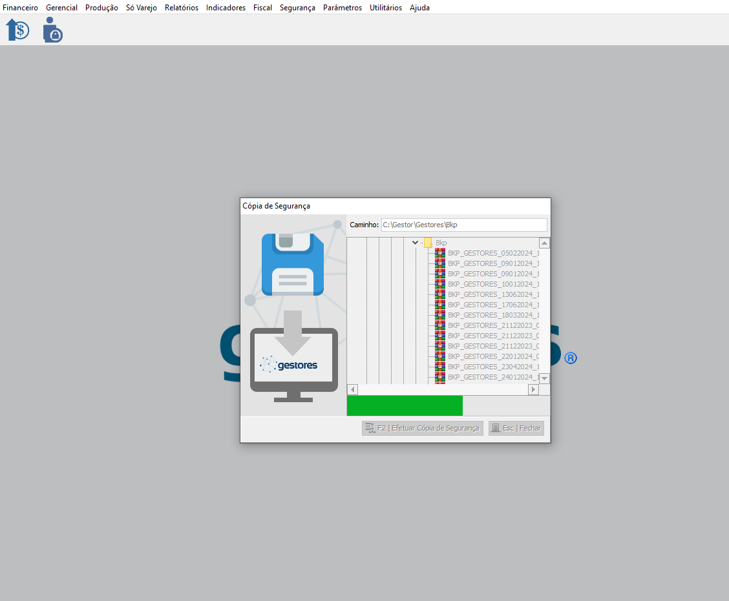Open the Utilitários menu
Viewport: 729px width, 601px height.
click(385, 8)
